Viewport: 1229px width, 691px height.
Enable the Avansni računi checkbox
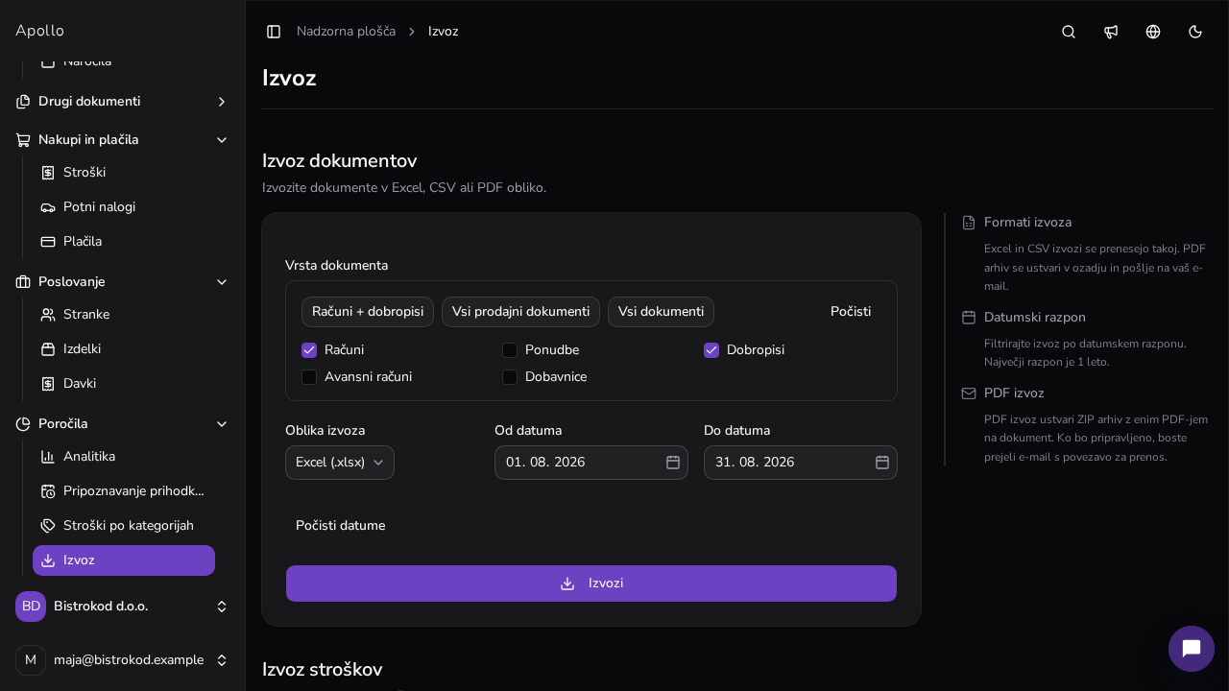click(309, 377)
